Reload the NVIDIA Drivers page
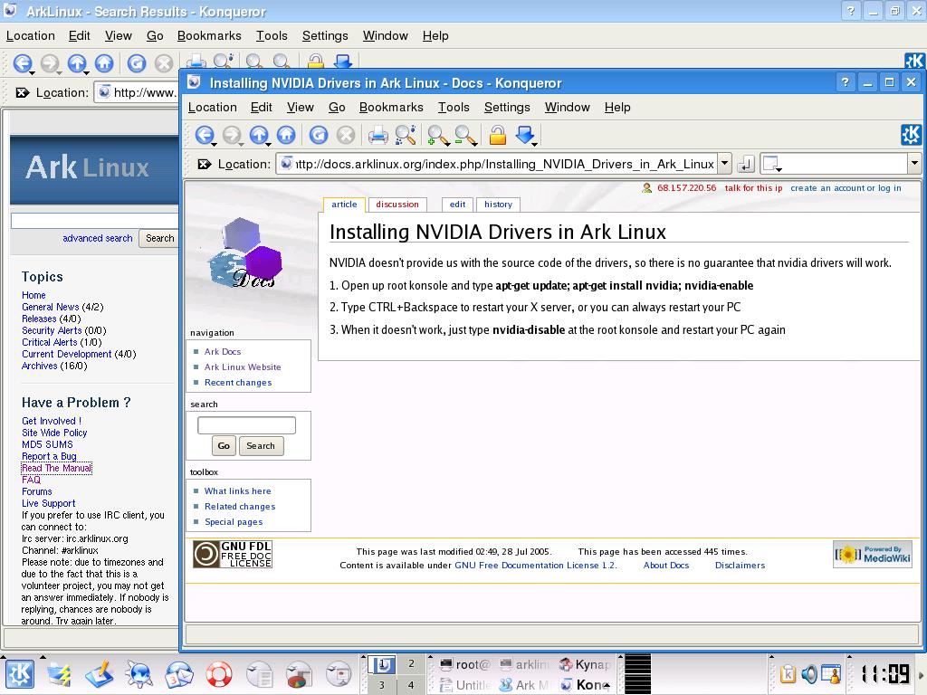This screenshot has height=695, width=927. 318,136
